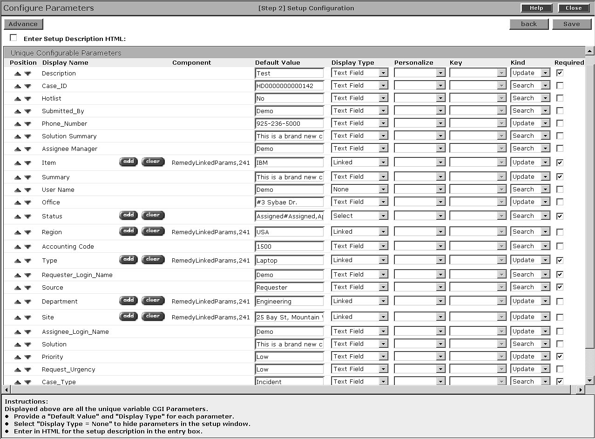Click add button for Item
Viewport: 595px width, 439px height.
[x=128, y=162]
